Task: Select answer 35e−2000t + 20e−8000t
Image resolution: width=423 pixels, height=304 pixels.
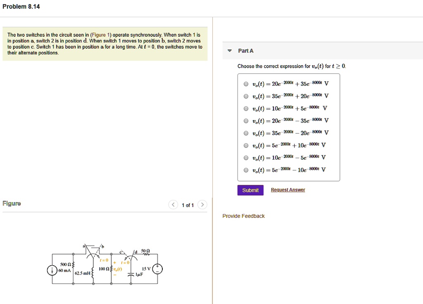Action: coord(245,96)
